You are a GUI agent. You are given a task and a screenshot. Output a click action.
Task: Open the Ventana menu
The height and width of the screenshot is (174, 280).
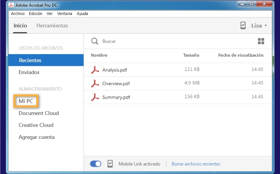pyautogui.click(x=64, y=14)
